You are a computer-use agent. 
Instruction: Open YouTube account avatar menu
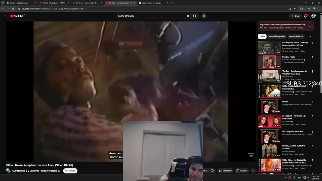click(313, 16)
